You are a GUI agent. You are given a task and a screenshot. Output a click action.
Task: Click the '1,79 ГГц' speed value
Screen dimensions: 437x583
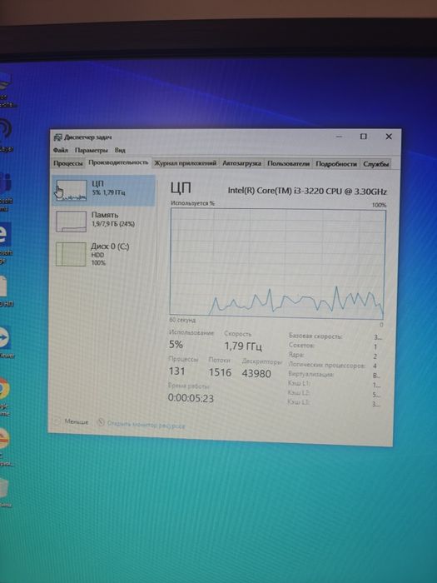[x=243, y=346]
